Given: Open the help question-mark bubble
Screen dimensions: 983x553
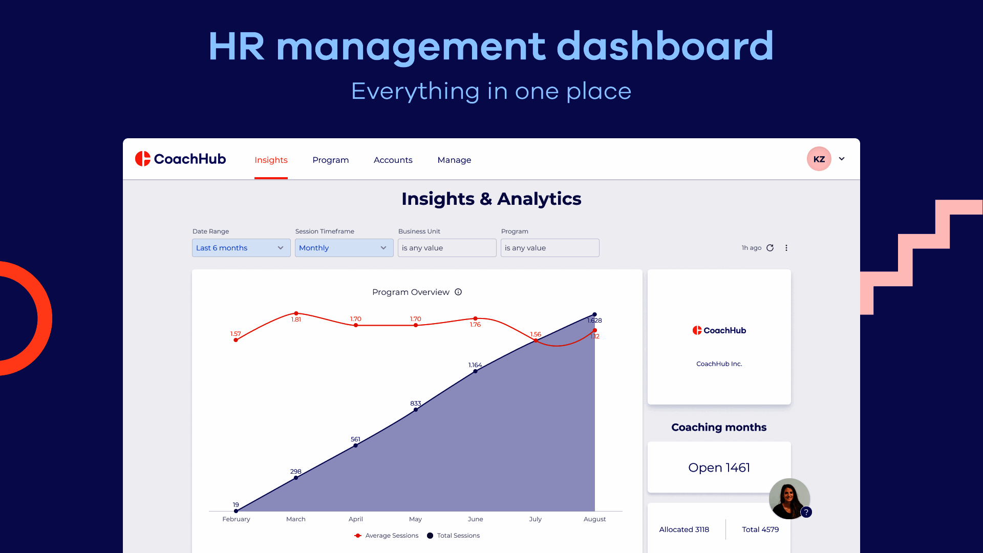Looking at the screenshot, I should pyautogui.click(x=806, y=512).
